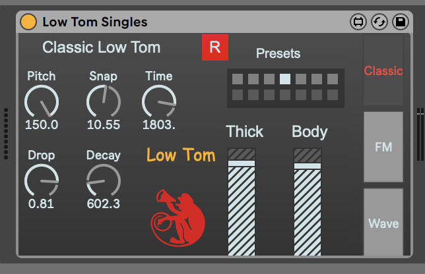Viewport: 425px width, 274px height.
Task: Click the show/hide macro mappings icon
Action: point(358,22)
